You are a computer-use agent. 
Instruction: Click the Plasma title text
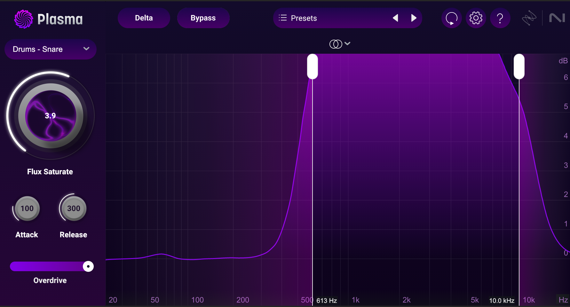60,20
